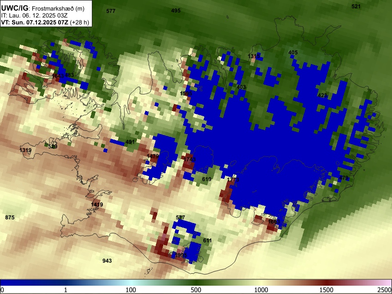Viewport: 392px width, 294px height.
Task: Click the map value label 1743
Action: pyautogui.click(x=190, y=159)
